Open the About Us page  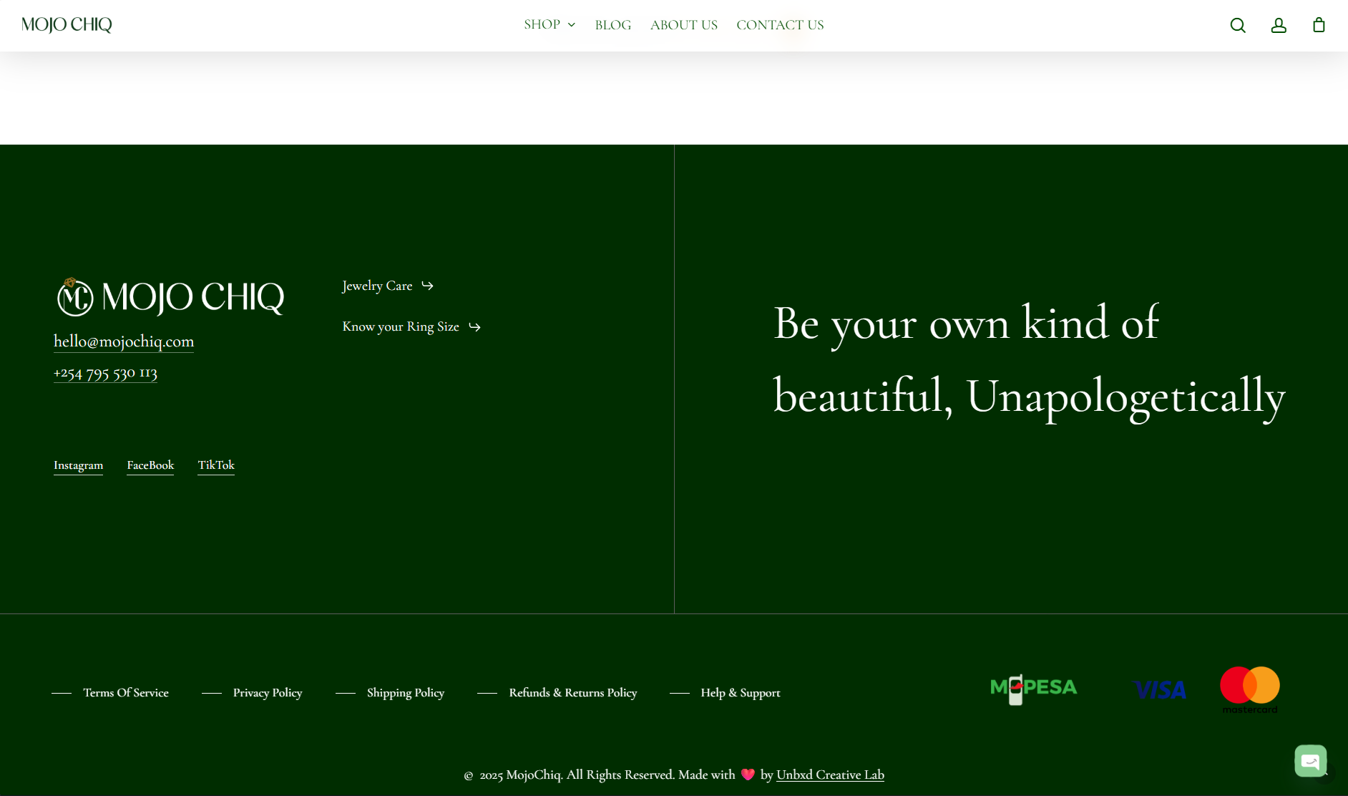(683, 25)
